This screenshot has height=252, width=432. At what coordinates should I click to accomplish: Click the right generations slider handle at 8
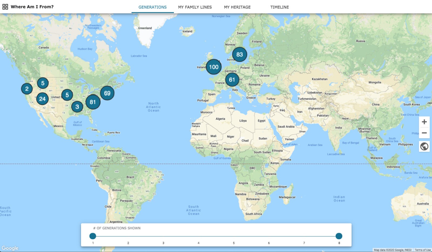pyautogui.click(x=339, y=236)
